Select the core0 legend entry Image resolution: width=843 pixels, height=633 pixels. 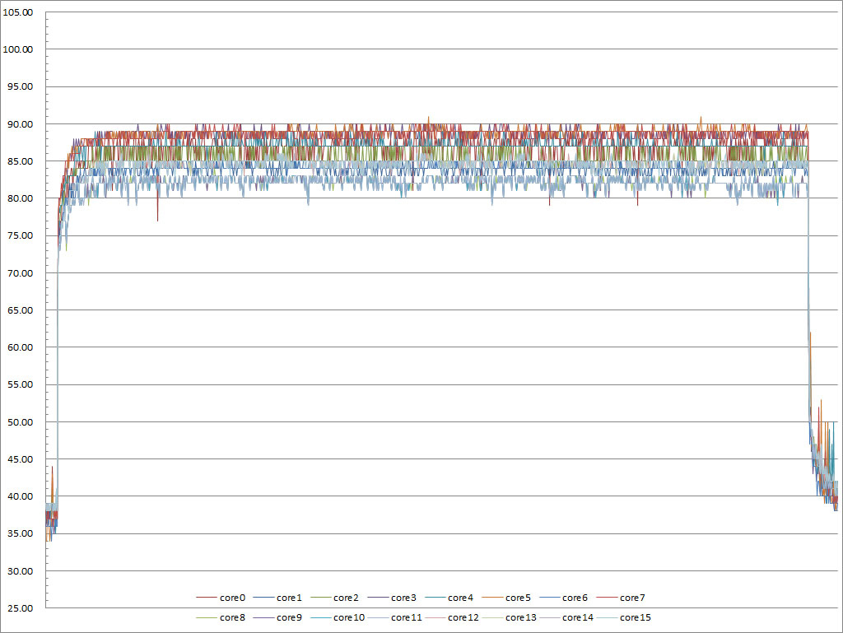tap(221, 598)
